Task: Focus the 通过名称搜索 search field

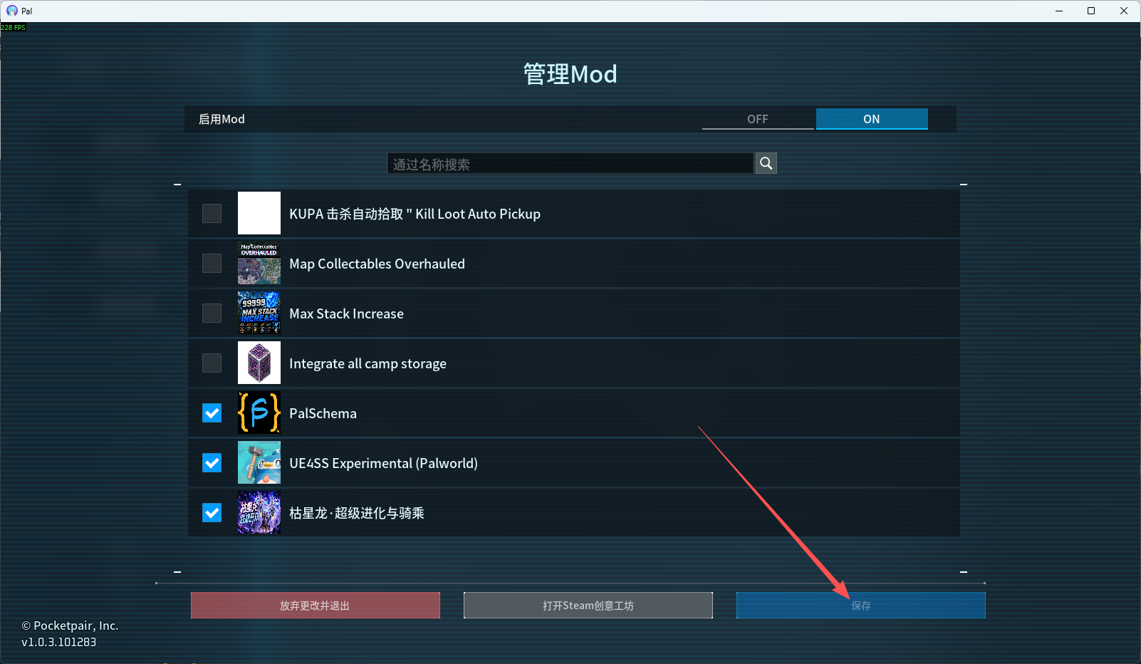Action: [x=570, y=164]
